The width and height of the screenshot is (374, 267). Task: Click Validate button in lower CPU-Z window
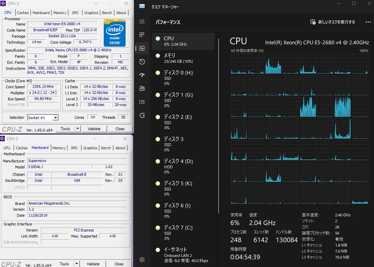click(x=93, y=264)
